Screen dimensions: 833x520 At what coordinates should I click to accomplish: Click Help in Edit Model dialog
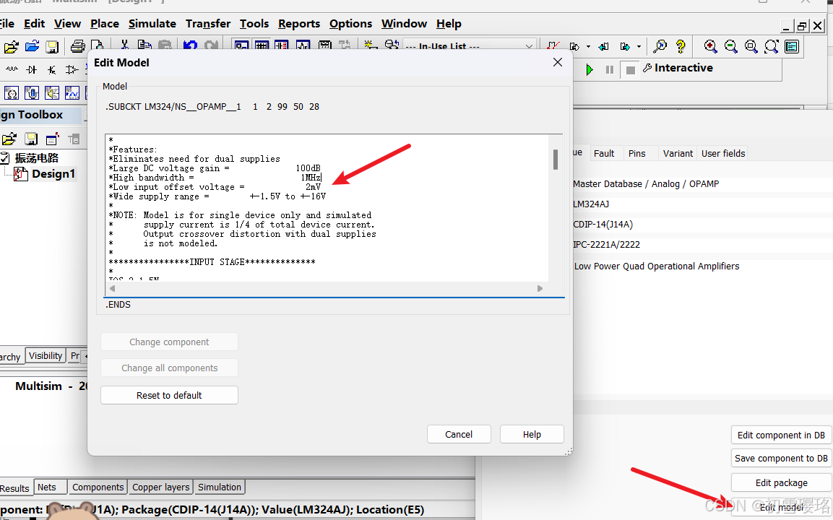coord(532,435)
